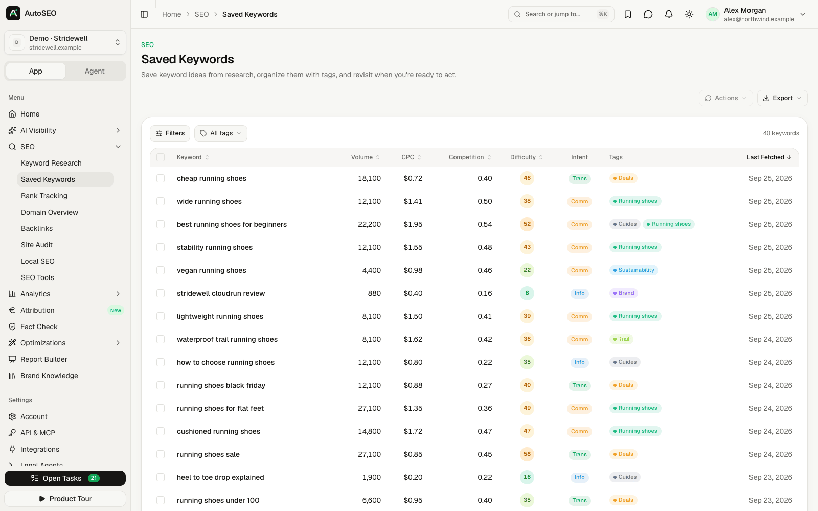This screenshot has height=511, width=818.
Task: Toggle the sidebar panel icon
Action: coord(144,14)
